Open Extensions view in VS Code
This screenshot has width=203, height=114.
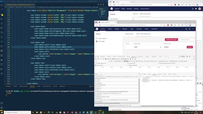(x=2, y=28)
